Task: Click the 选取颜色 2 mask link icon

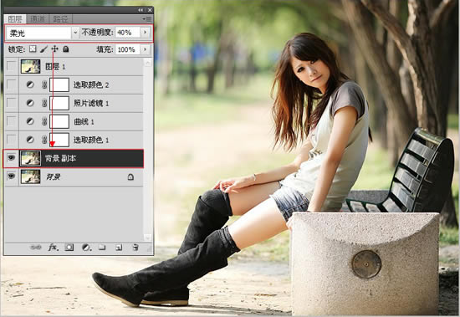Action: pyautogui.click(x=44, y=84)
